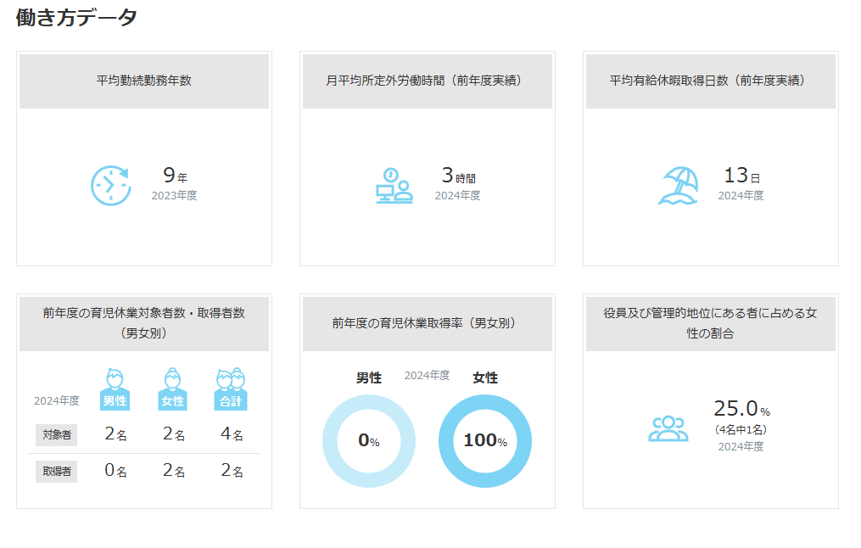Click the 月平均所定外労働時間 card header

click(x=427, y=81)
